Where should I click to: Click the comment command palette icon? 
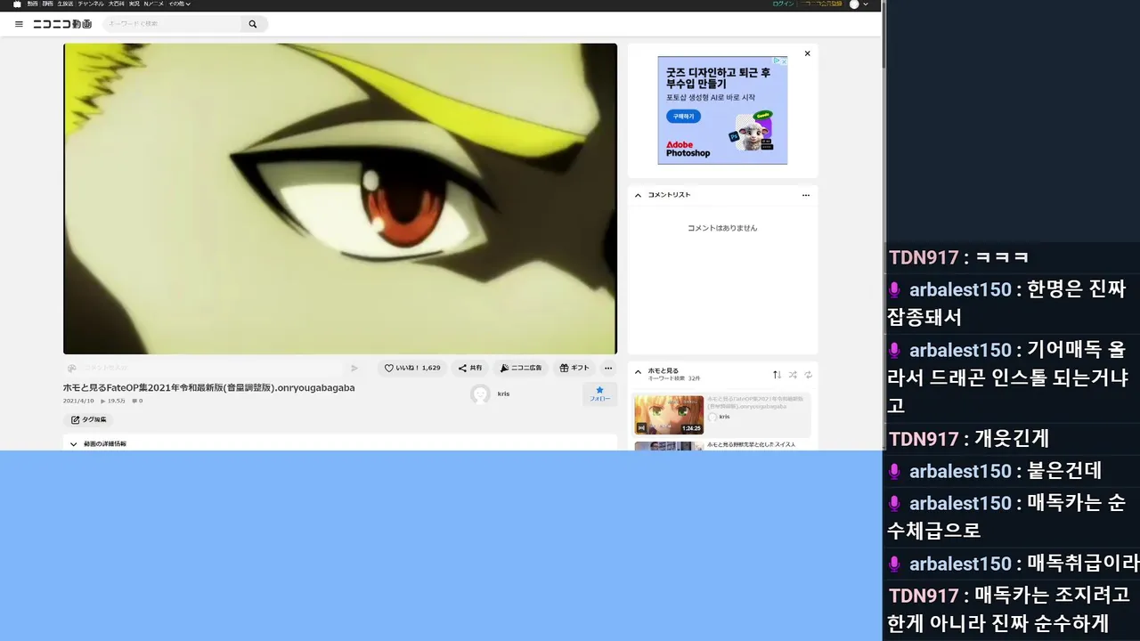pyautogui.click(x=72, y=368)
